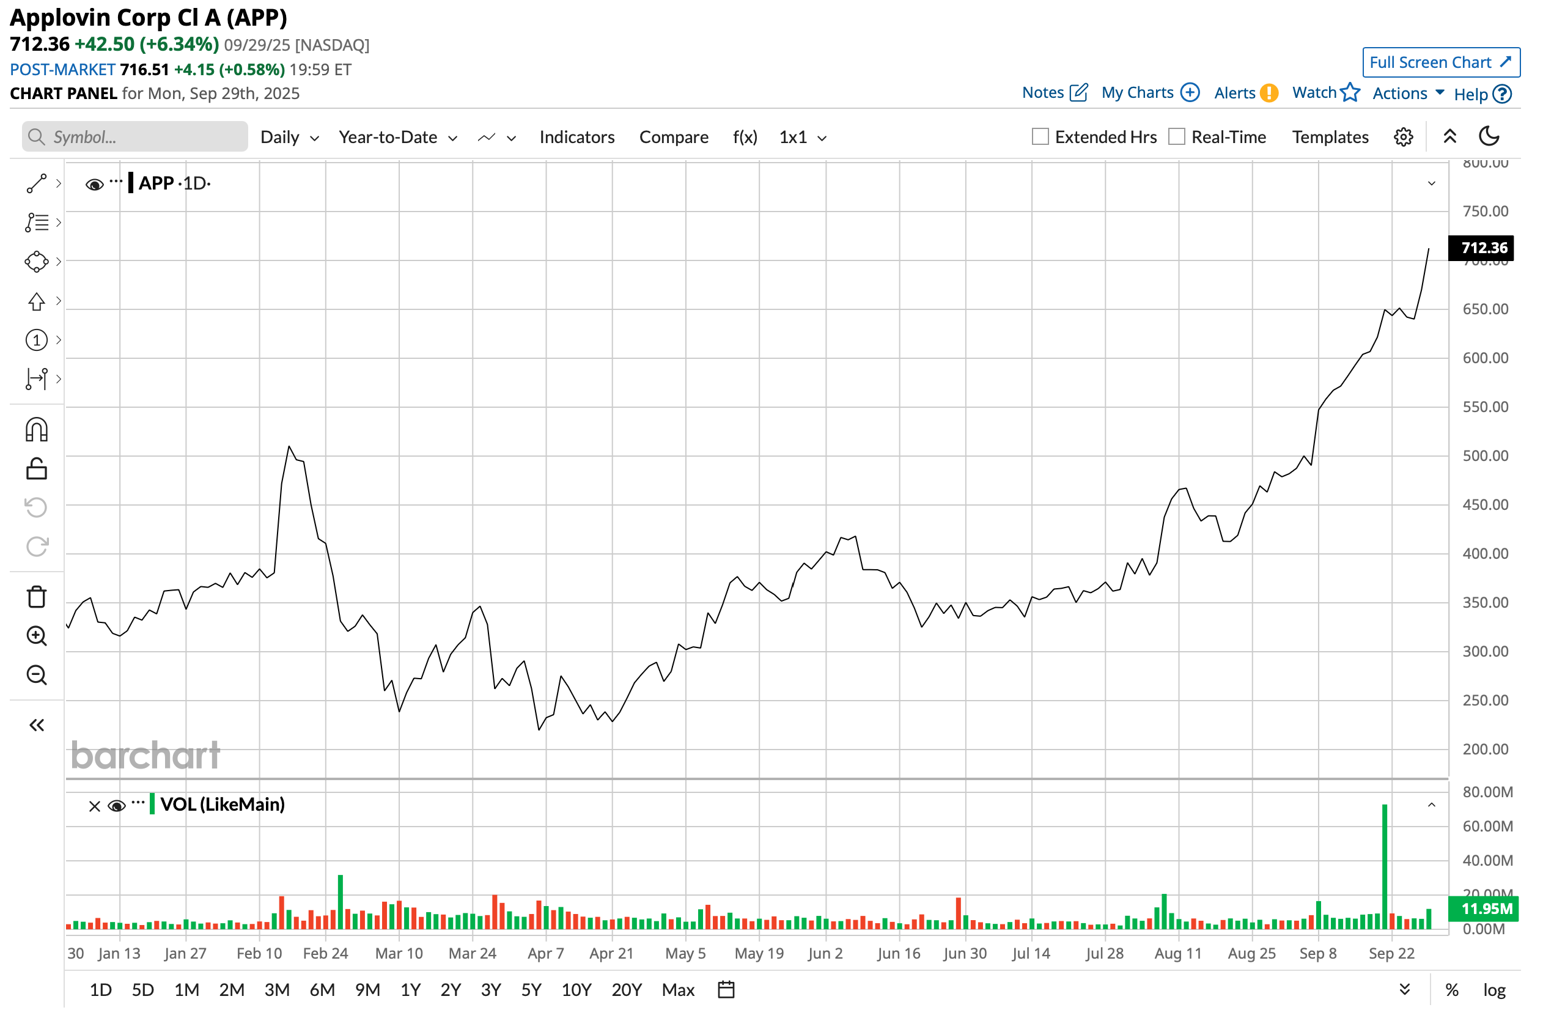The image size is (1543, 1010).
Task: Open the Daily frequency dropdown
Action: pos(290,138)
